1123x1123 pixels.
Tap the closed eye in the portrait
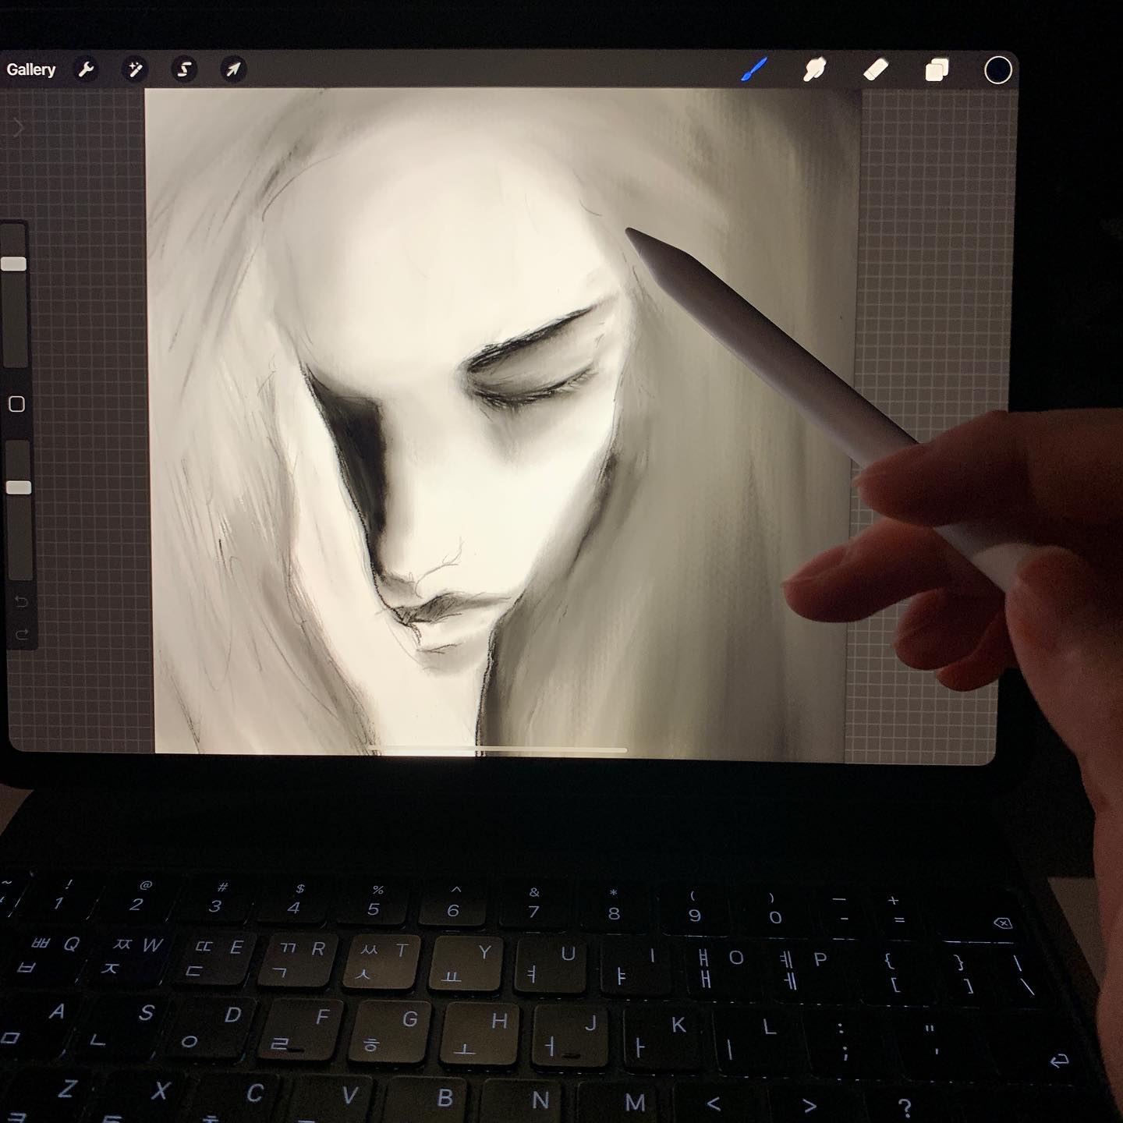click(x=530, y=386)
